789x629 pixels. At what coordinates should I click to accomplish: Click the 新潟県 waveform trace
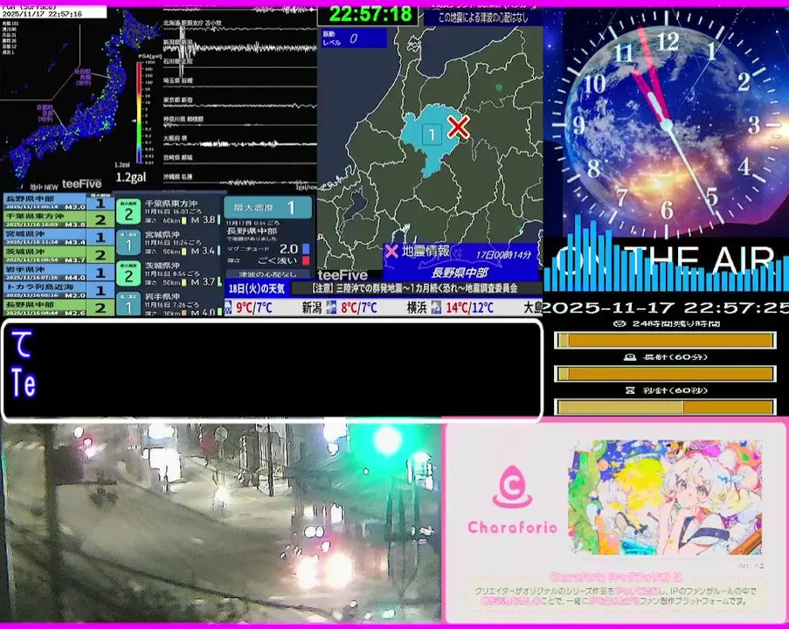240,48
